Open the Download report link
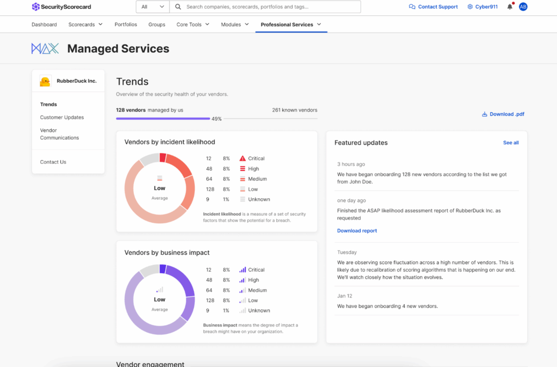Image resolution: width=557 pixels, height=367 pixels. [x=357, y=231]
